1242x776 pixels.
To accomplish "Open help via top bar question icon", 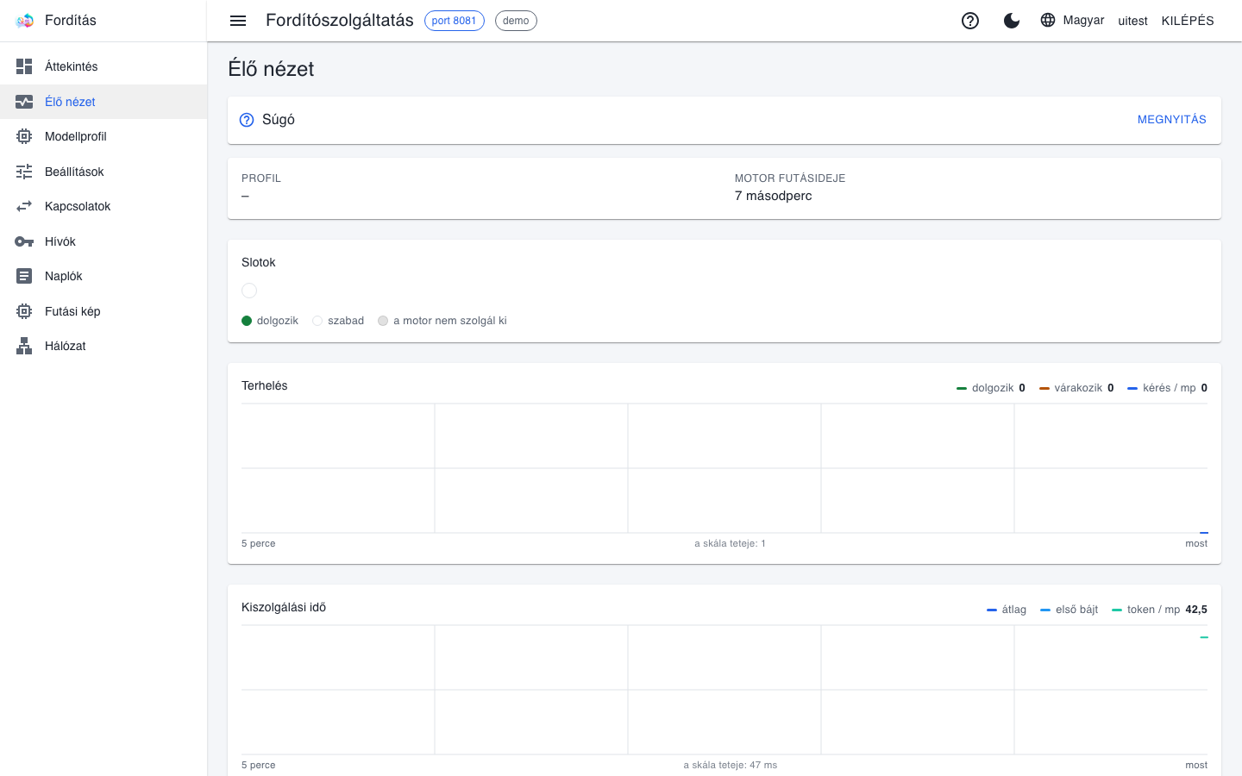I will coord(970,21).
